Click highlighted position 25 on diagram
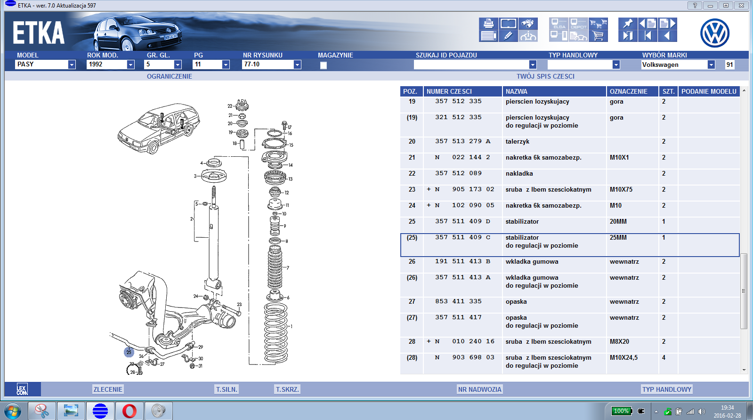 [x=129, y=352]
